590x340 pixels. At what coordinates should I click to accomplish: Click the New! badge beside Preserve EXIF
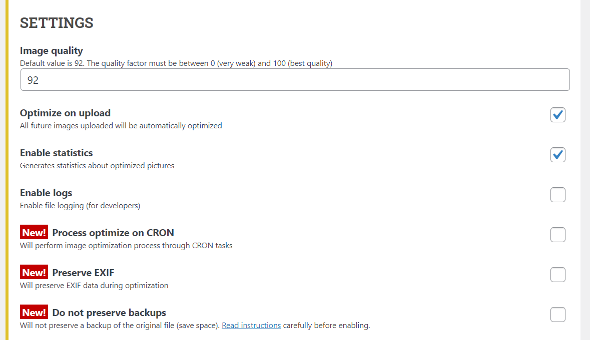(34, 273)
